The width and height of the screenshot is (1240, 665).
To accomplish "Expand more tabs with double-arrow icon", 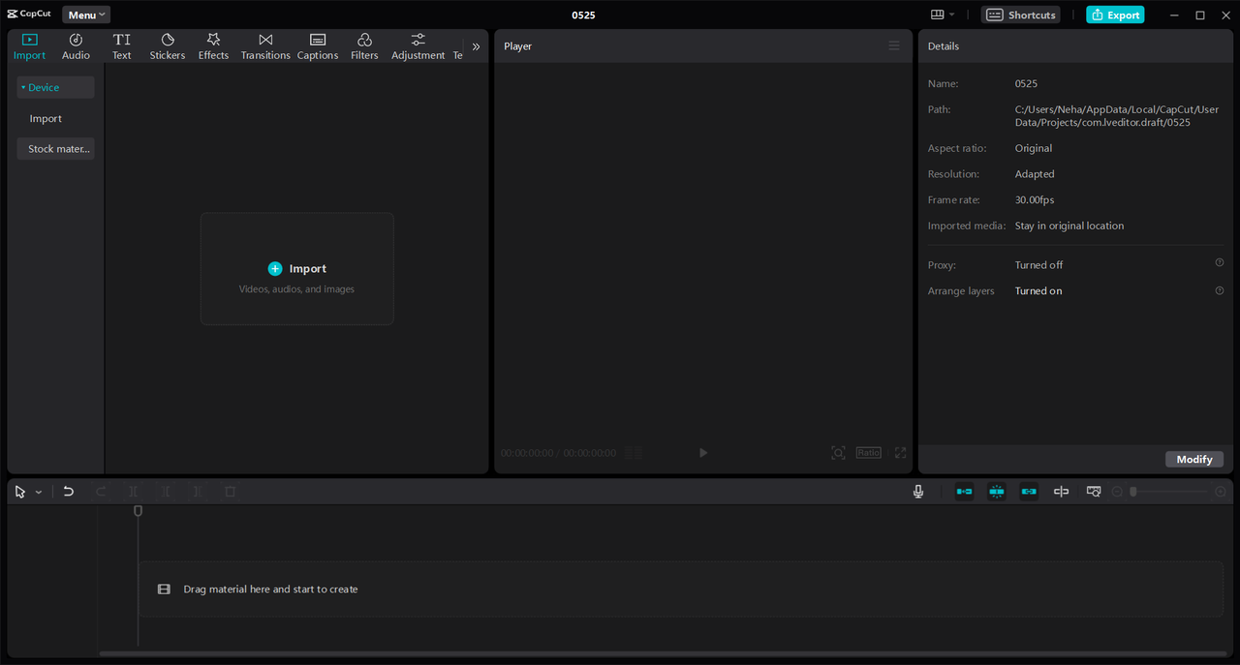I will (x=476, y=46).
